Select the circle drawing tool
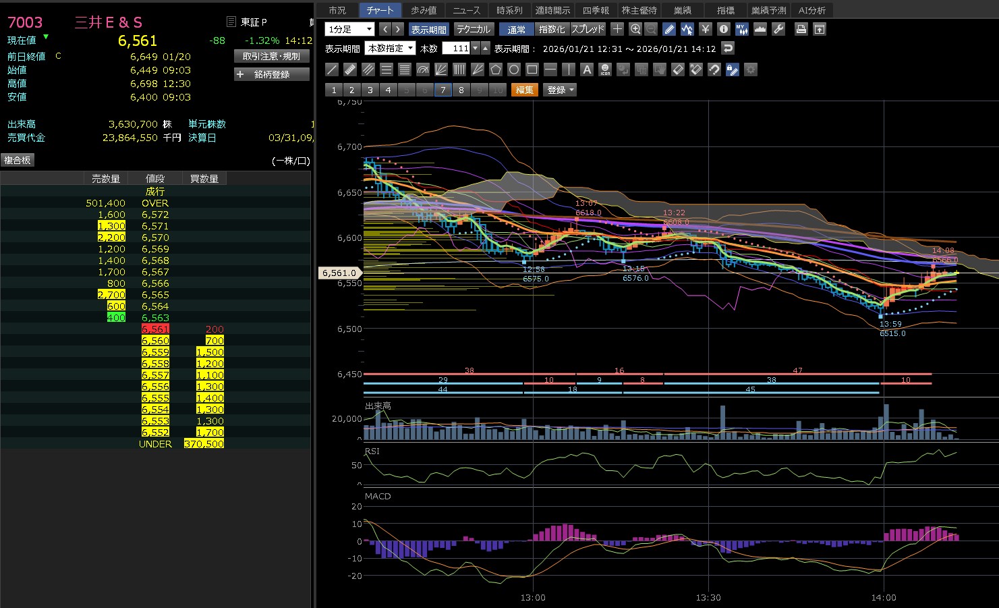 (x=514, y=70)
